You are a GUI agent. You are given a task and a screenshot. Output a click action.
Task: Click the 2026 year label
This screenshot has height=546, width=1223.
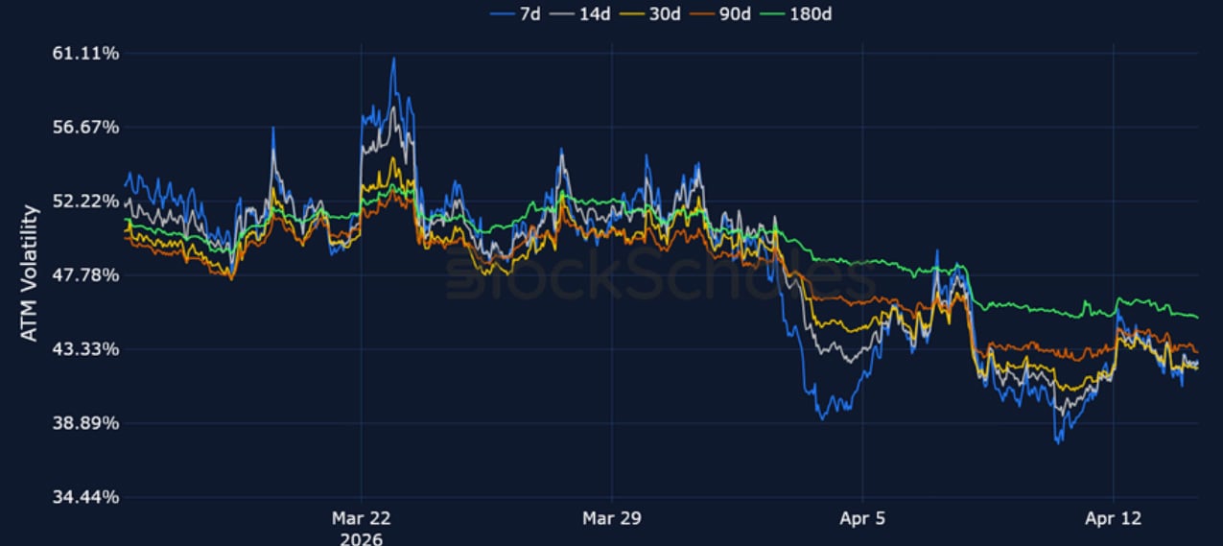[x=361, y=538]
